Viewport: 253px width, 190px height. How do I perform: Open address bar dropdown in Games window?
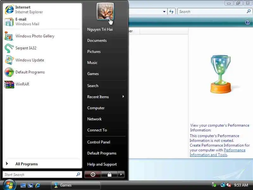click(164, 12)
